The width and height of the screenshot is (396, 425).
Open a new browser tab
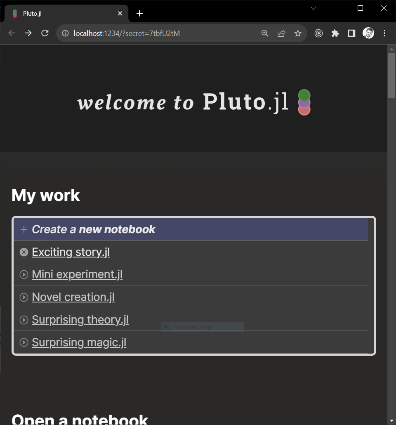pyautogui.click(x=139, y=14)
